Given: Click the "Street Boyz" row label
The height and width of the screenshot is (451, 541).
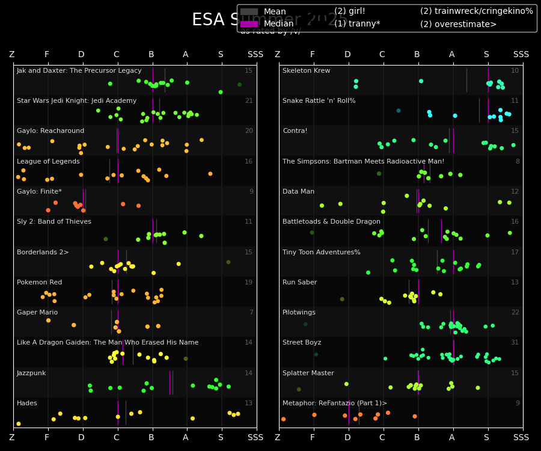Looking at the screenshot, I should point(302,342).
